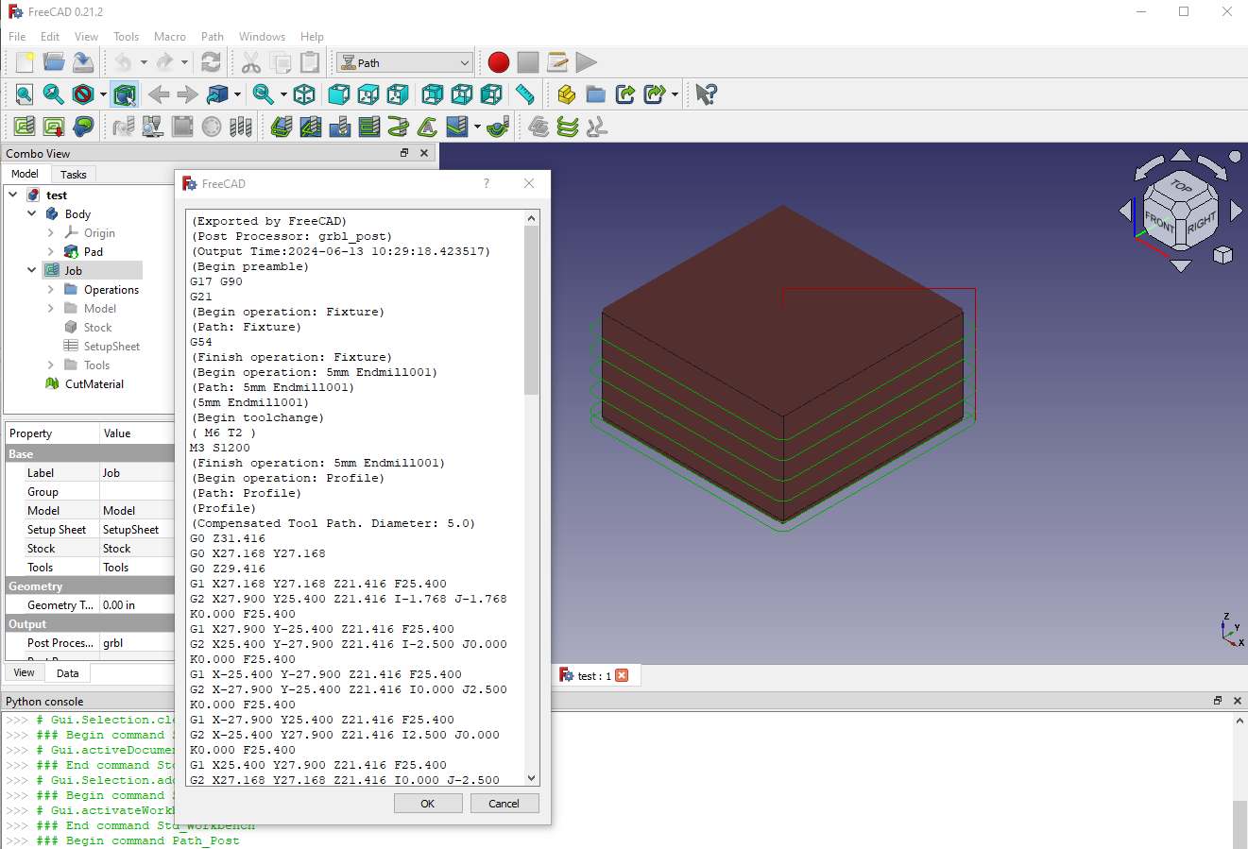
Task: Create a Part with yellow icon
Action: tap(566, 94)
